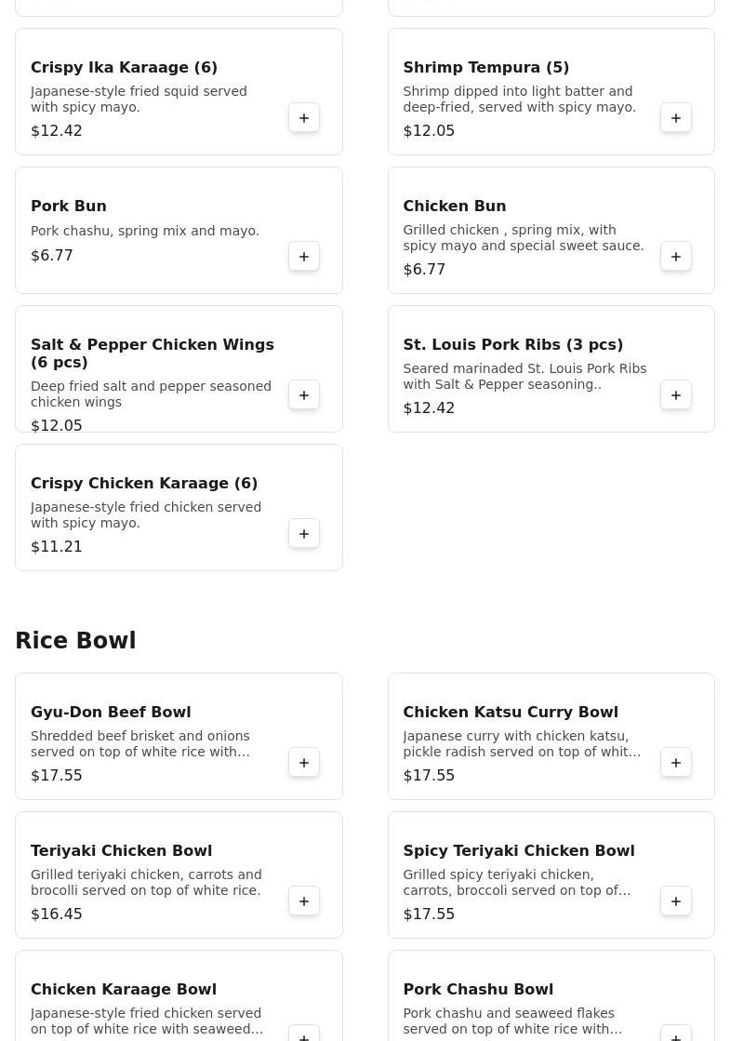Add Spicy Teriyaki Chicken Bowl
Viewport: 730px width, 1041px height.
(676, 901)
